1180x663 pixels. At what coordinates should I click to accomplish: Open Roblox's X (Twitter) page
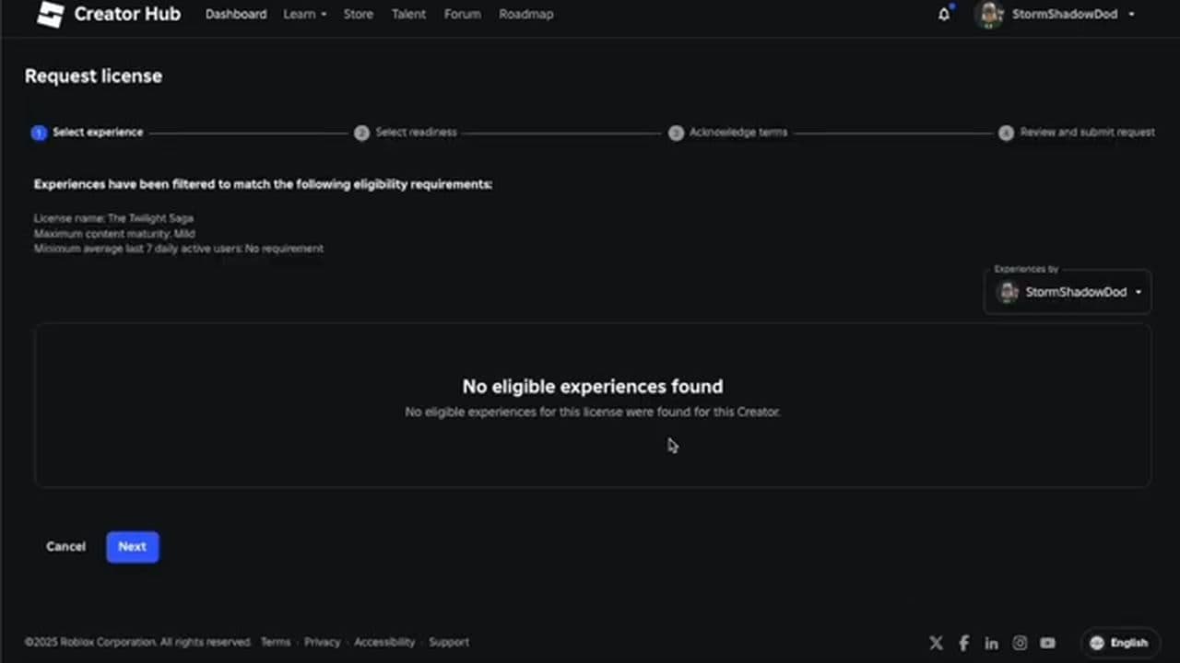pos(936,642)
